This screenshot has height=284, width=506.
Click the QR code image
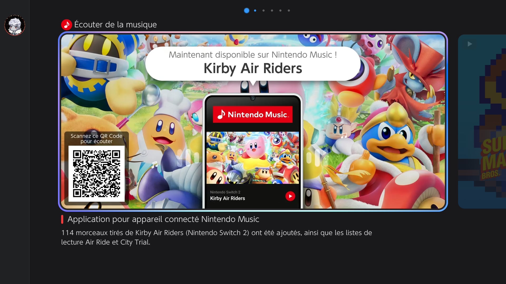click(96, 174)
